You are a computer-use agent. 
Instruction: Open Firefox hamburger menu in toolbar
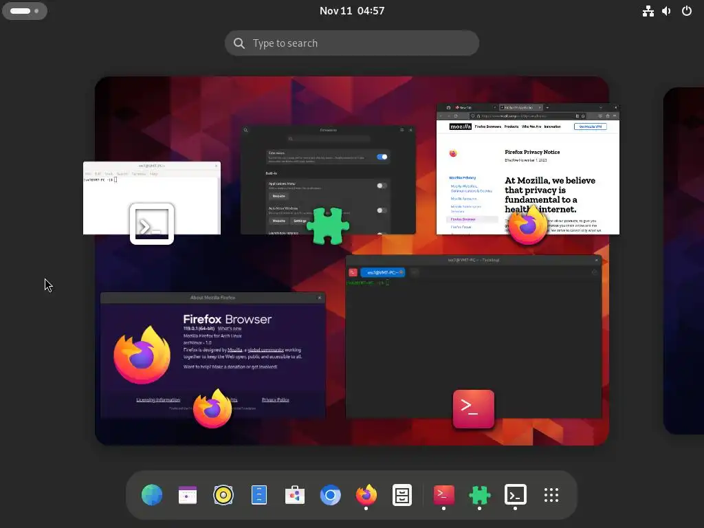coord(615,115)
